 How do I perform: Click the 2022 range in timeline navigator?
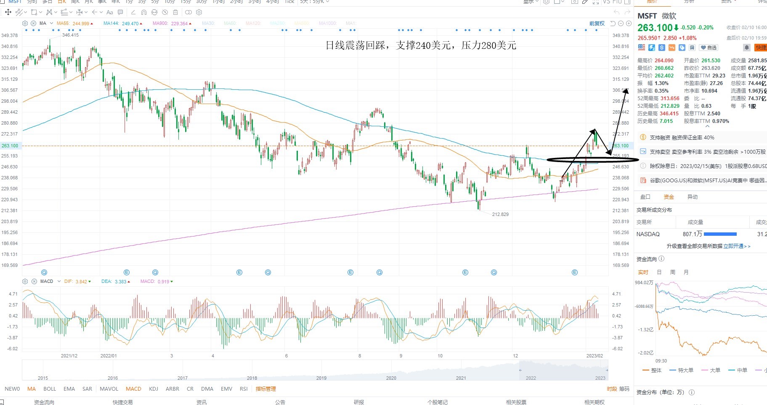[531, 378]
